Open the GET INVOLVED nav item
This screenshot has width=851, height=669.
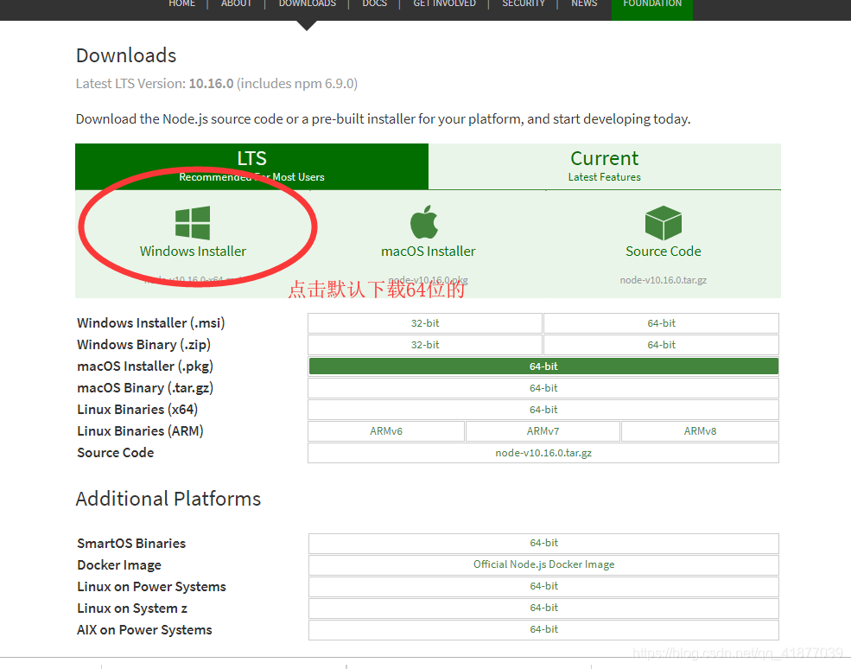(444, 3)
